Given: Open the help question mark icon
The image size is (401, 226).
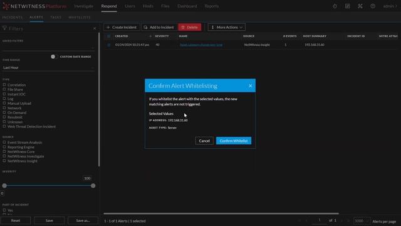Looking at the screenshot, I should 373,6.
